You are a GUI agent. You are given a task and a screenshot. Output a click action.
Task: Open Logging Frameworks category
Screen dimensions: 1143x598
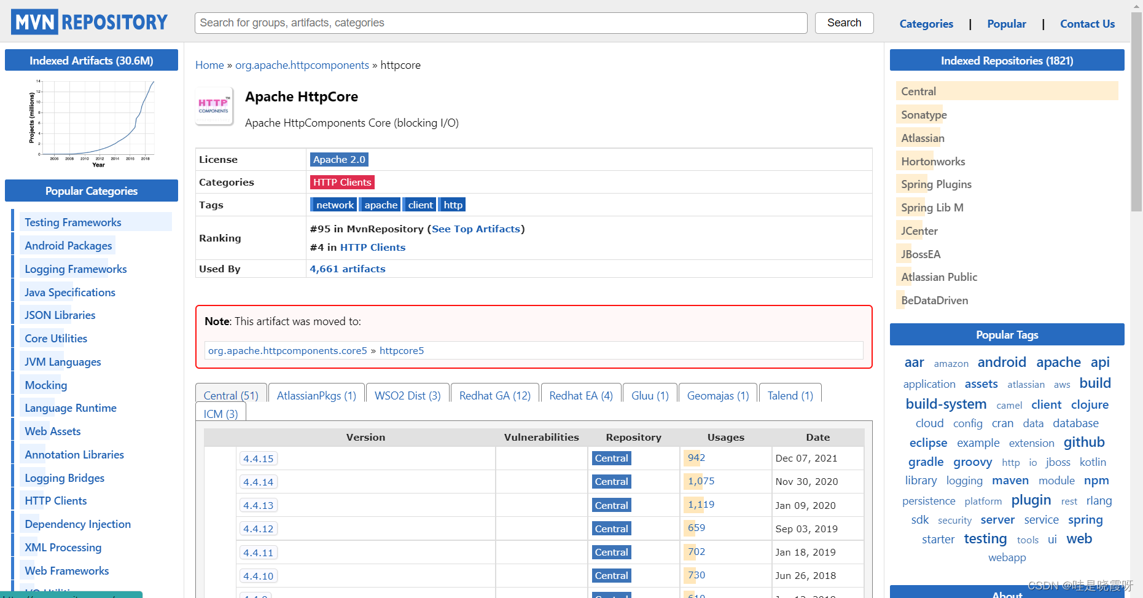click(76, 269)
